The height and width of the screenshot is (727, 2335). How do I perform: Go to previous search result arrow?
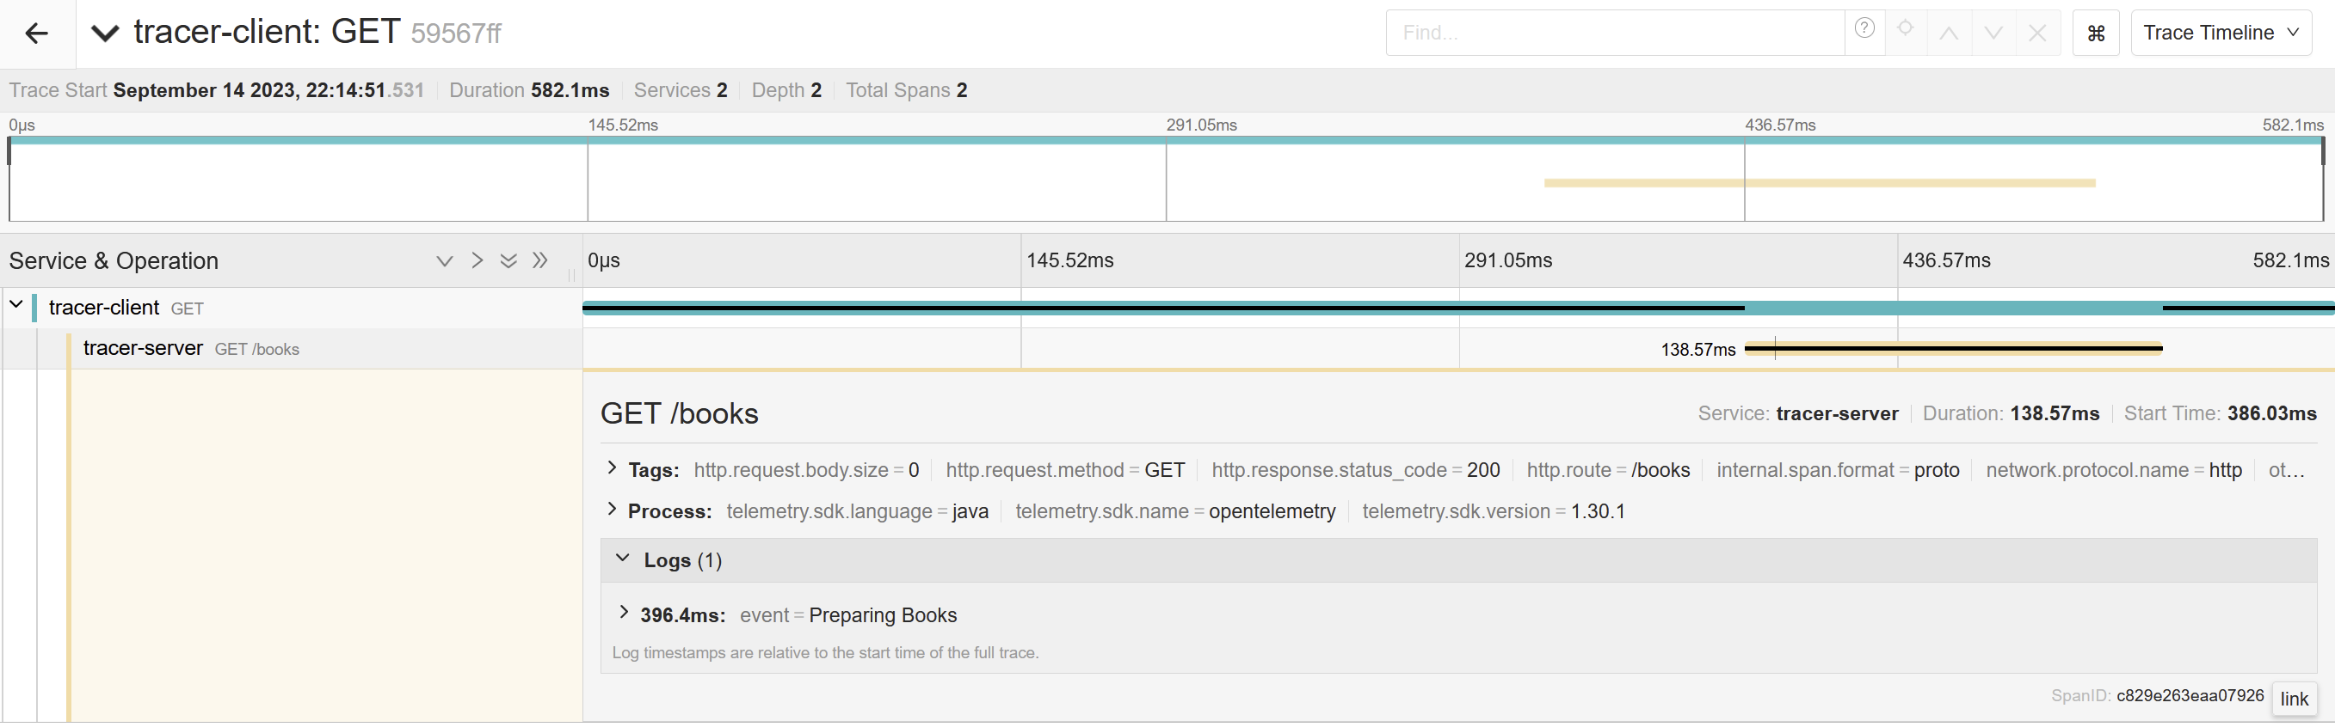tap(1949, 34)
